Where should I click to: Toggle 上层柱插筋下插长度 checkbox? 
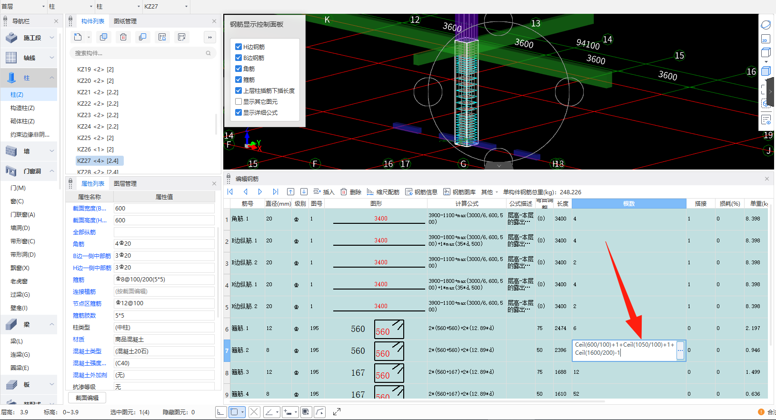[x=239, y=90]
